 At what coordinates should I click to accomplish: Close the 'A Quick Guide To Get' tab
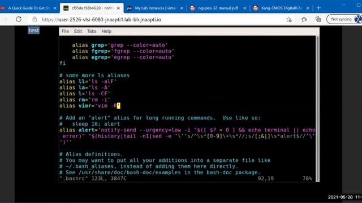point(55,8)
